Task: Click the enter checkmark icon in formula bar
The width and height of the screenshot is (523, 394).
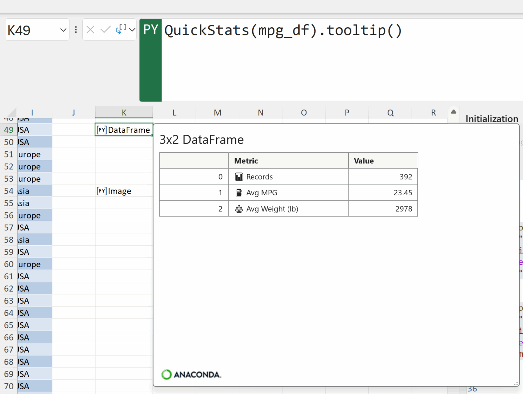Action: [106, 30]
